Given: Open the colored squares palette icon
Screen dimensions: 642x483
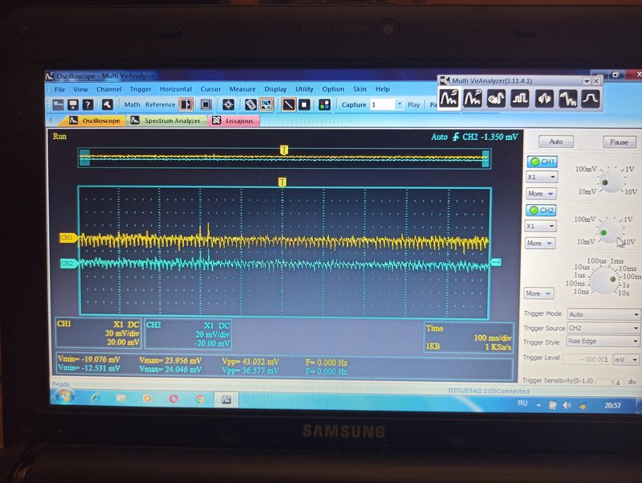Looking at the screenshot, I should point(324,105).
